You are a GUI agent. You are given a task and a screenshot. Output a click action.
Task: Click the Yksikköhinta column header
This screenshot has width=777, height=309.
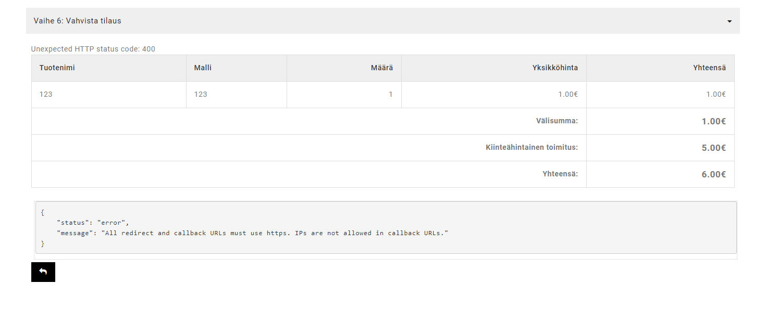click(555, 68)
